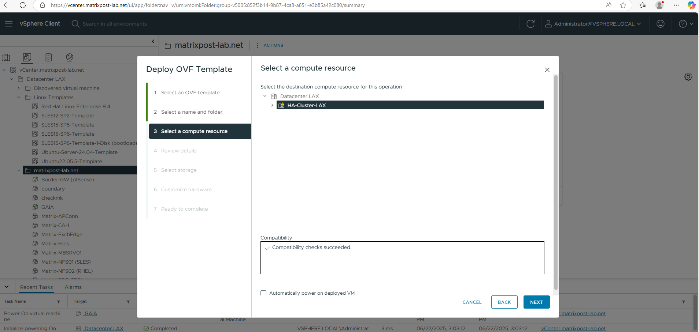The height and width of the screenshot is (332, 699).
Task: Close the Deploy OVF Template dialog
Action: tap(547, 70)
